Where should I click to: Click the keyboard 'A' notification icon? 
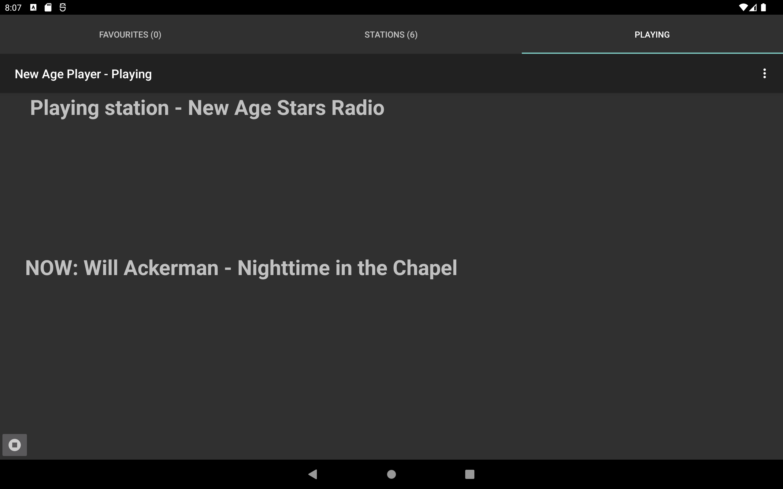tap(33, 7)
